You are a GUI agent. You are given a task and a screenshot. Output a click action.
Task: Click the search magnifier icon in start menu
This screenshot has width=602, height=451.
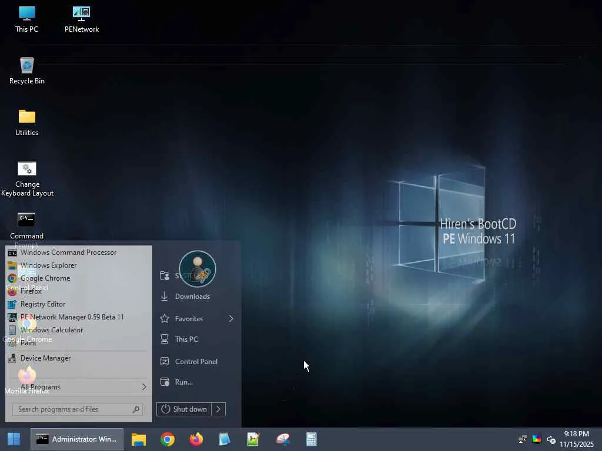(136, 409)
